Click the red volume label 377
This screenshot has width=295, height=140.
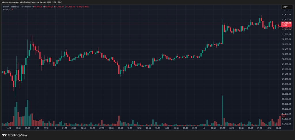(284, 116)
